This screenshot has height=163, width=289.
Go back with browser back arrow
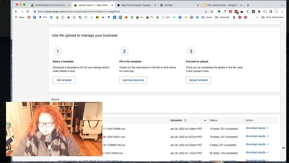click(16, 11)
